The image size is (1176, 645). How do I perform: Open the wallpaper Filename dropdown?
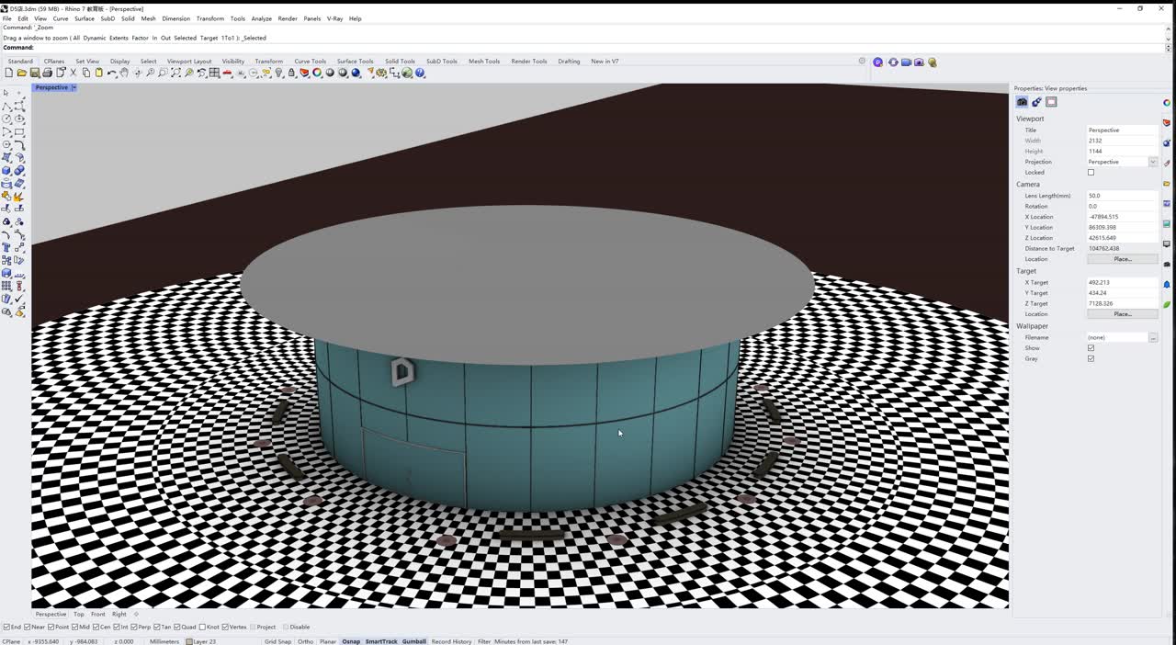1154,337
